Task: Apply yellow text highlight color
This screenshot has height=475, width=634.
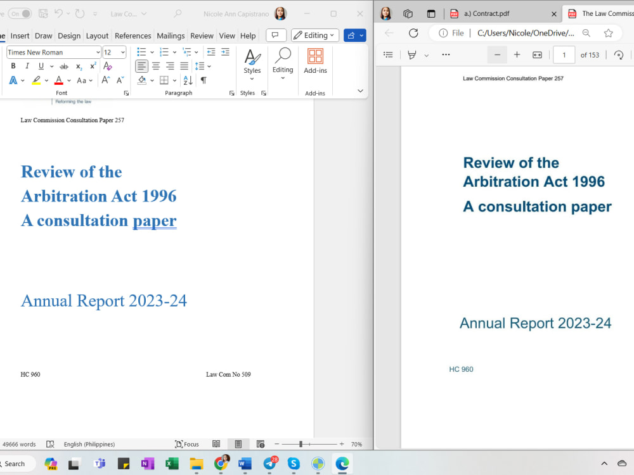Action: pos(36,80)
